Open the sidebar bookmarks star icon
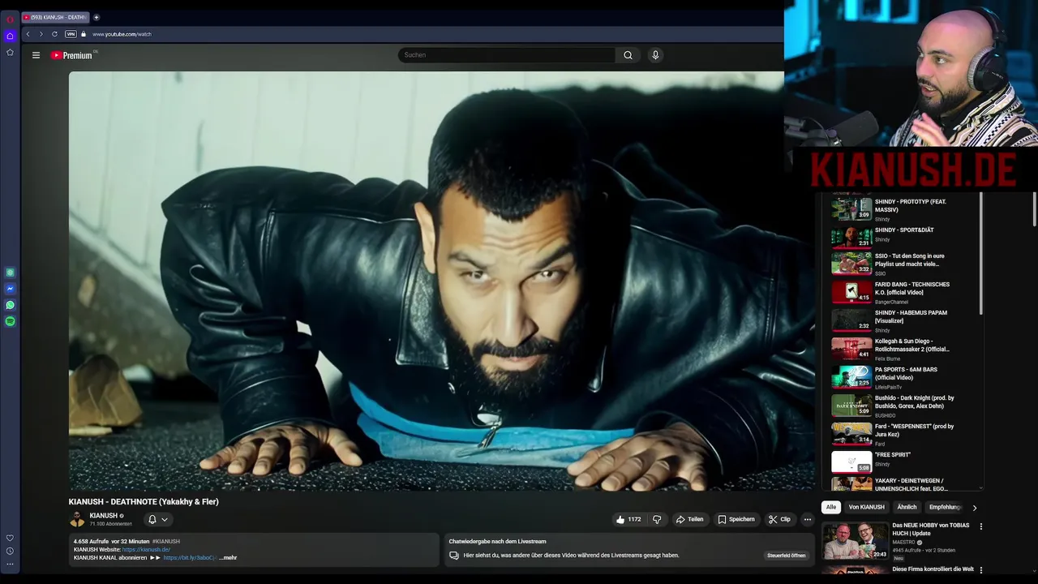Viewport: 1038px width, 584px height. click(x=10, y=53)
